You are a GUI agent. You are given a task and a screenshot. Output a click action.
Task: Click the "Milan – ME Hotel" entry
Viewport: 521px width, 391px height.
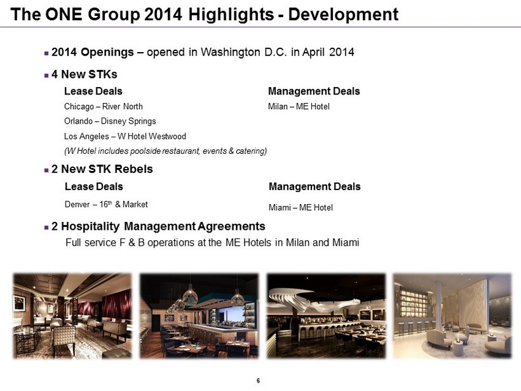(299, 107)
